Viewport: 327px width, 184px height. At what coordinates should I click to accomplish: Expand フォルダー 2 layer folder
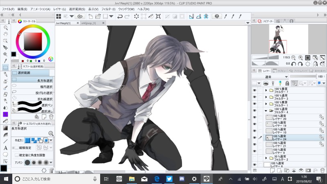pyautogui.click(x=266, y=158)
